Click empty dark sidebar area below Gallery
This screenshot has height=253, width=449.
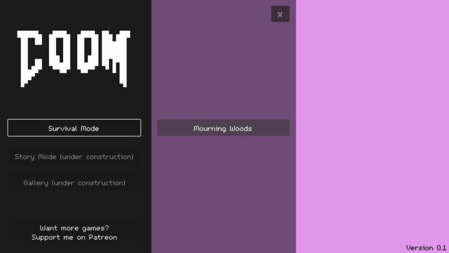coord(74,206)
